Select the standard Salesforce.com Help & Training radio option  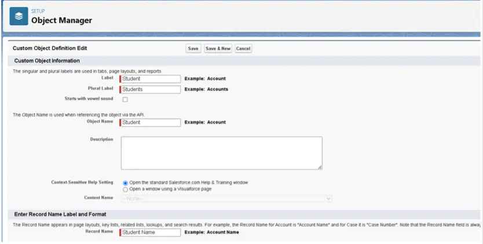tap(126, 183)
